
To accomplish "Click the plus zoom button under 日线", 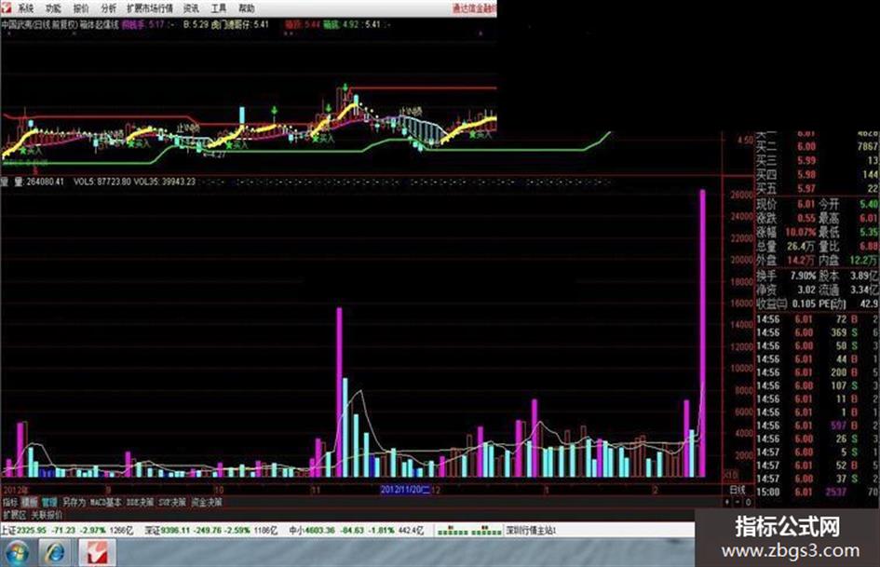I will 729,503.
